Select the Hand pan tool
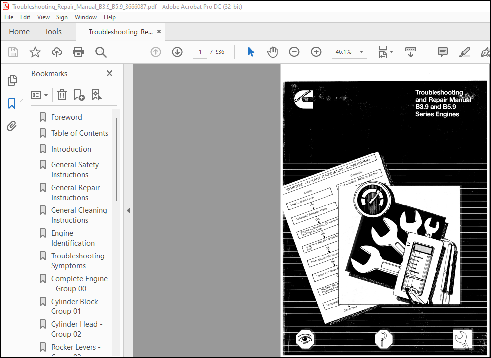This screenshot has width=491, height=358. tap(273, 52)
